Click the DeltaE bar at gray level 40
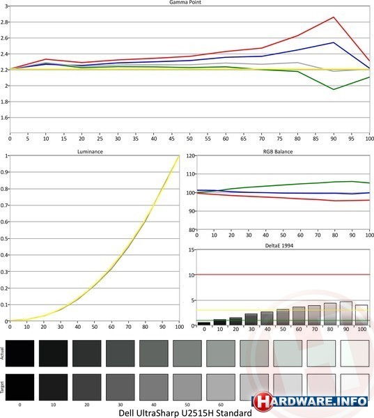 tap(267, 318)
